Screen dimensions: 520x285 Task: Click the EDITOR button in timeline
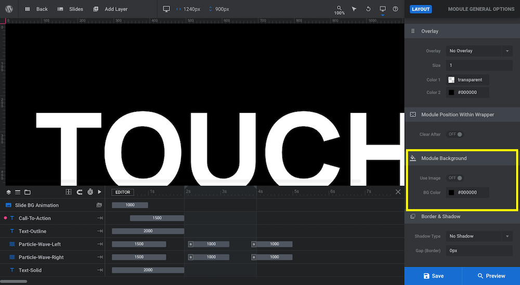point(123,192)
